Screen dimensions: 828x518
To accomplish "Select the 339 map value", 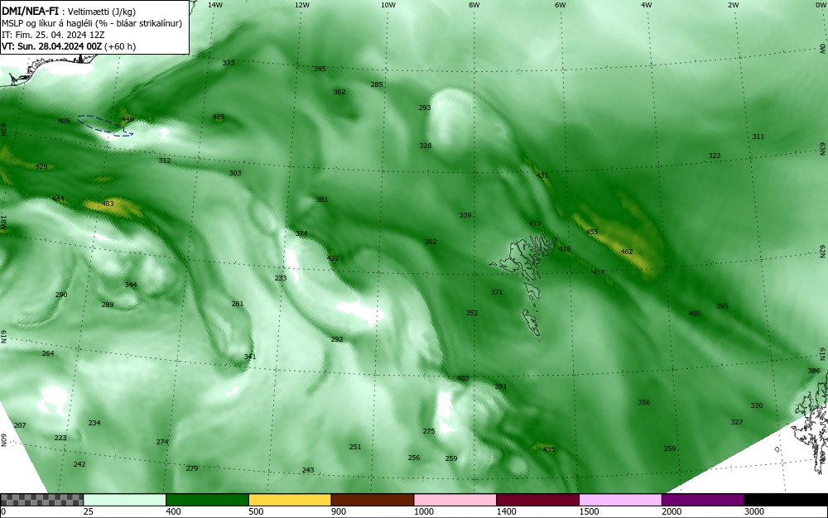I will click(465, 215).
